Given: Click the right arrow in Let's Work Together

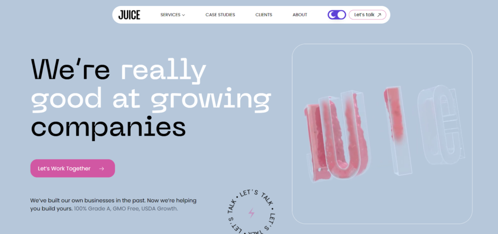Looking at the screenshot, I should coord(102,168).
